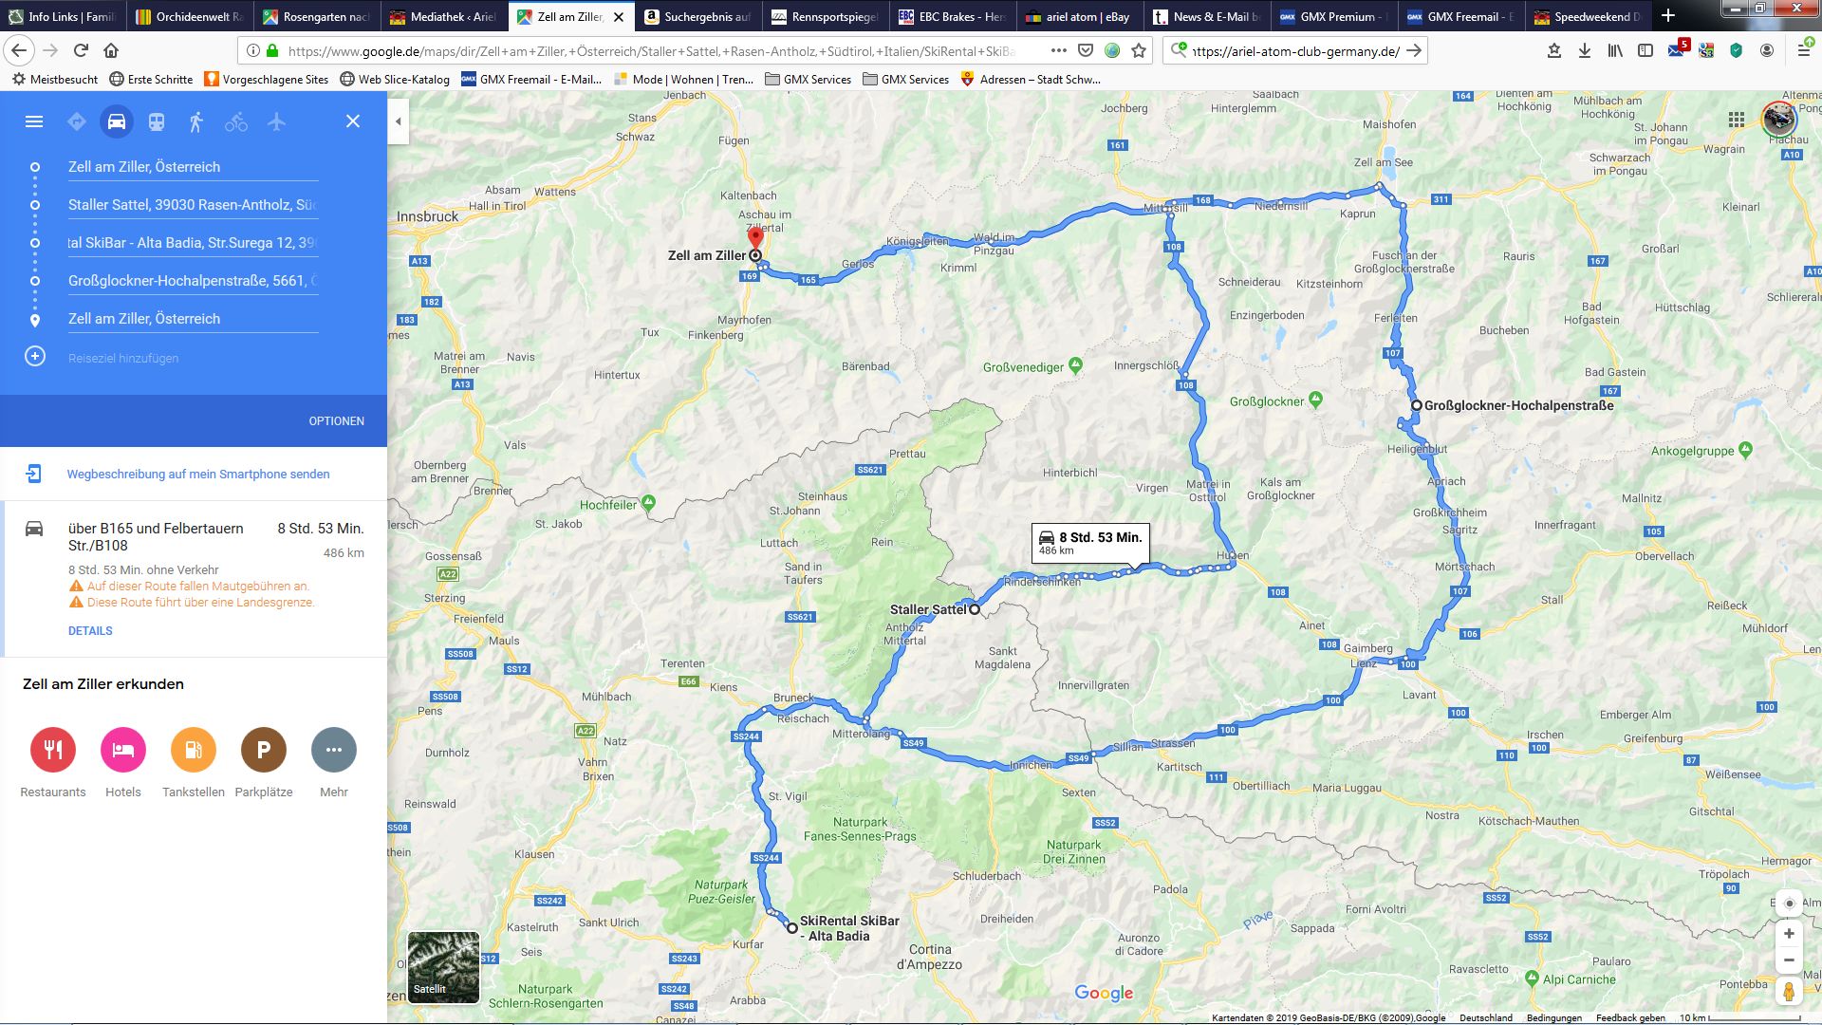Collapse the side panel arrow
Screen dimensions: 1822x1025
[399, 121]
